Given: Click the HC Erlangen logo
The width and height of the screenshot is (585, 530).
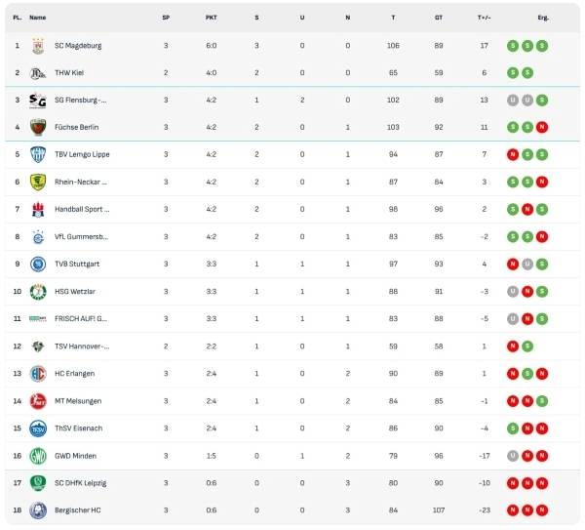Looking at the screenshot, I should 38,374.
